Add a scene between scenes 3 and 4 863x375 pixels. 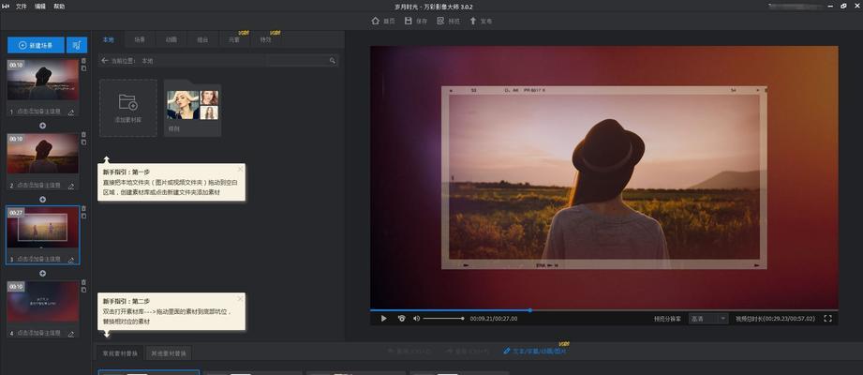click(x=42, y=273)
